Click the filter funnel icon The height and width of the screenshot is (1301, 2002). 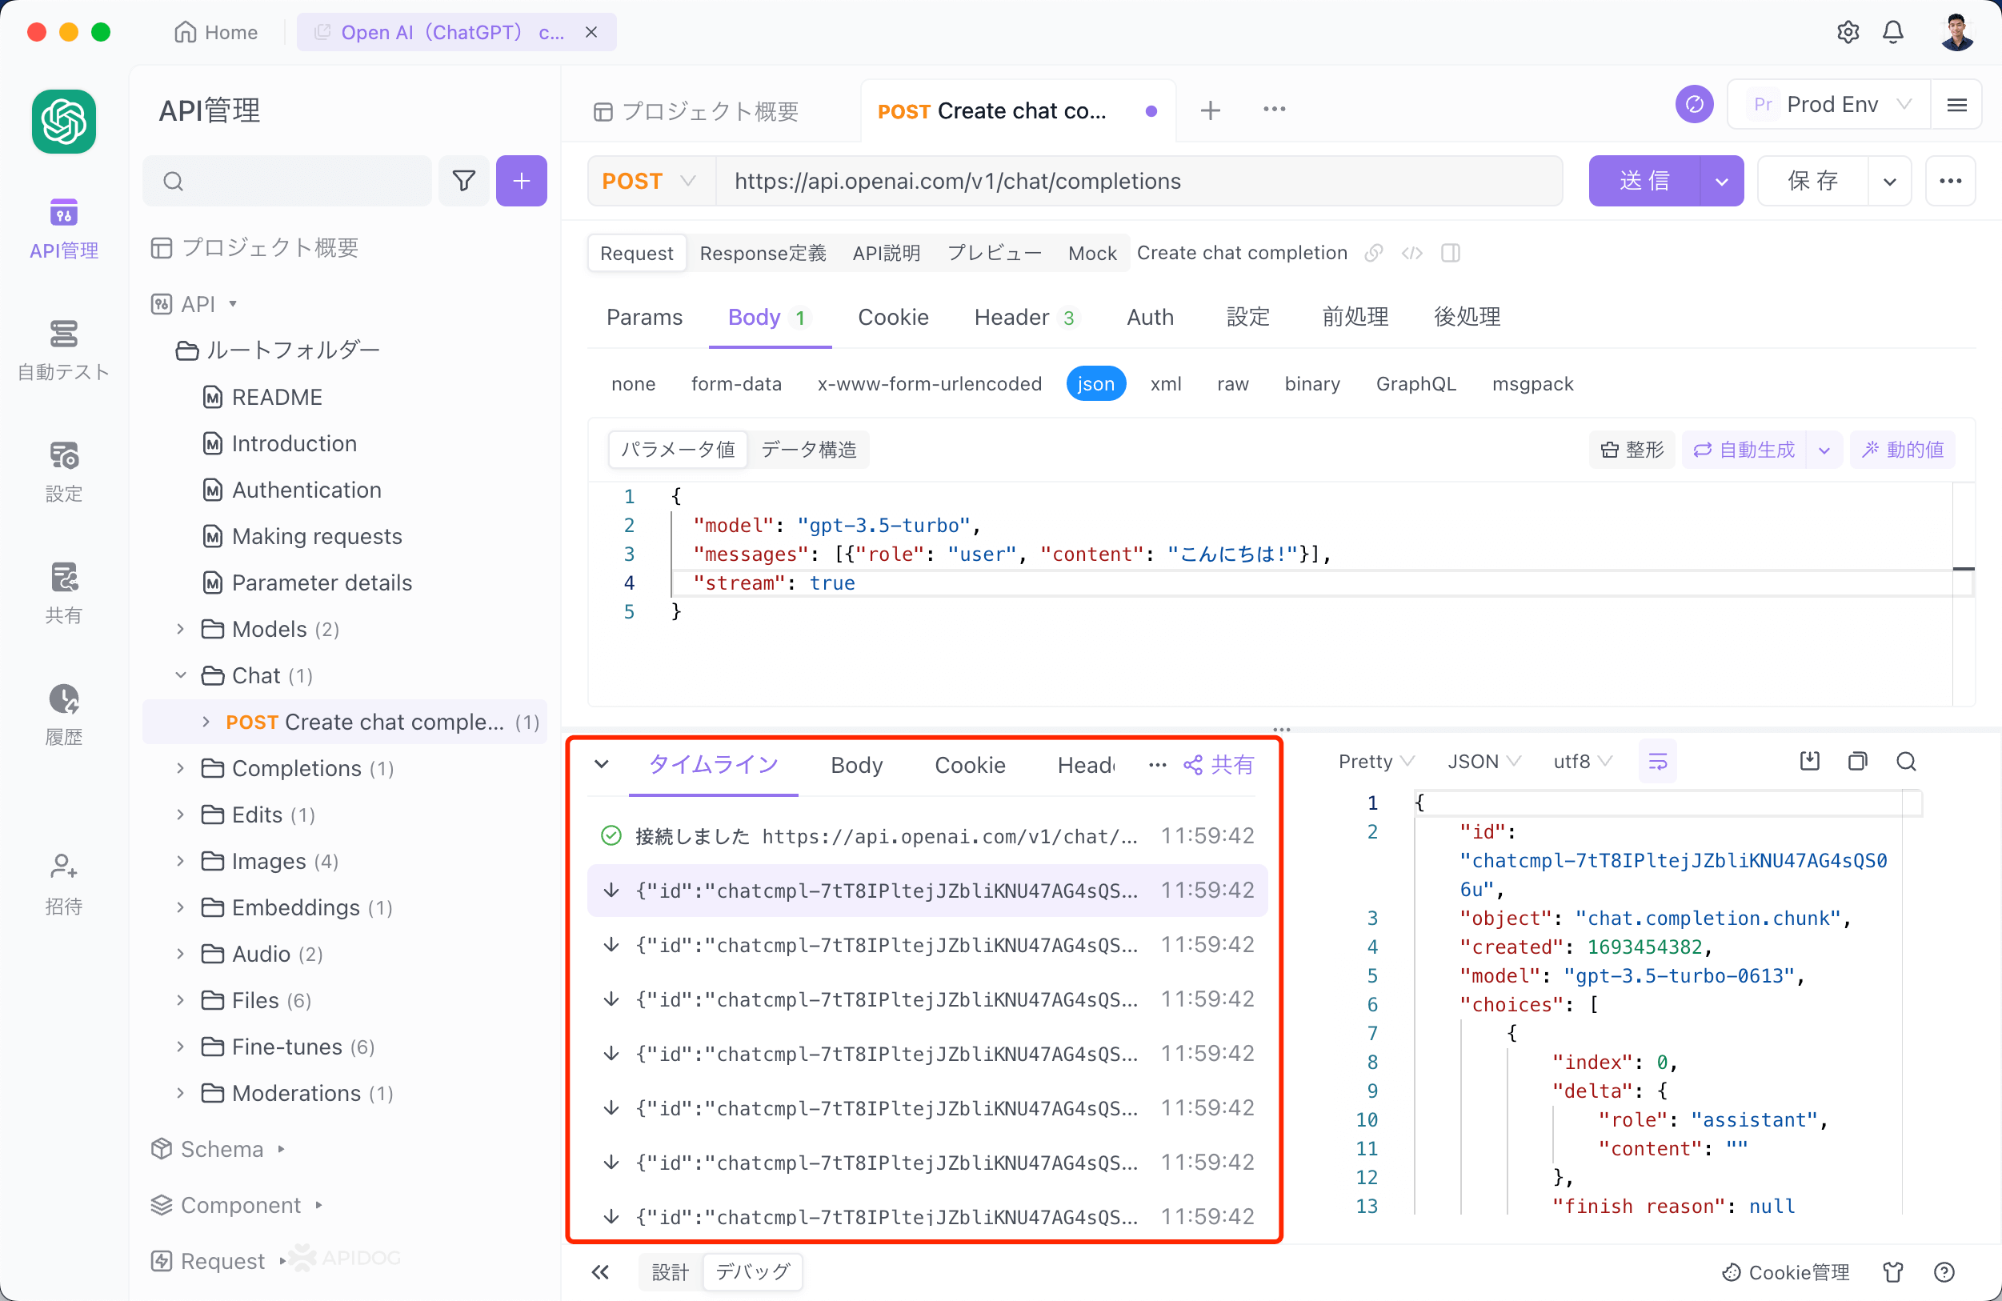tap(463, 181)
